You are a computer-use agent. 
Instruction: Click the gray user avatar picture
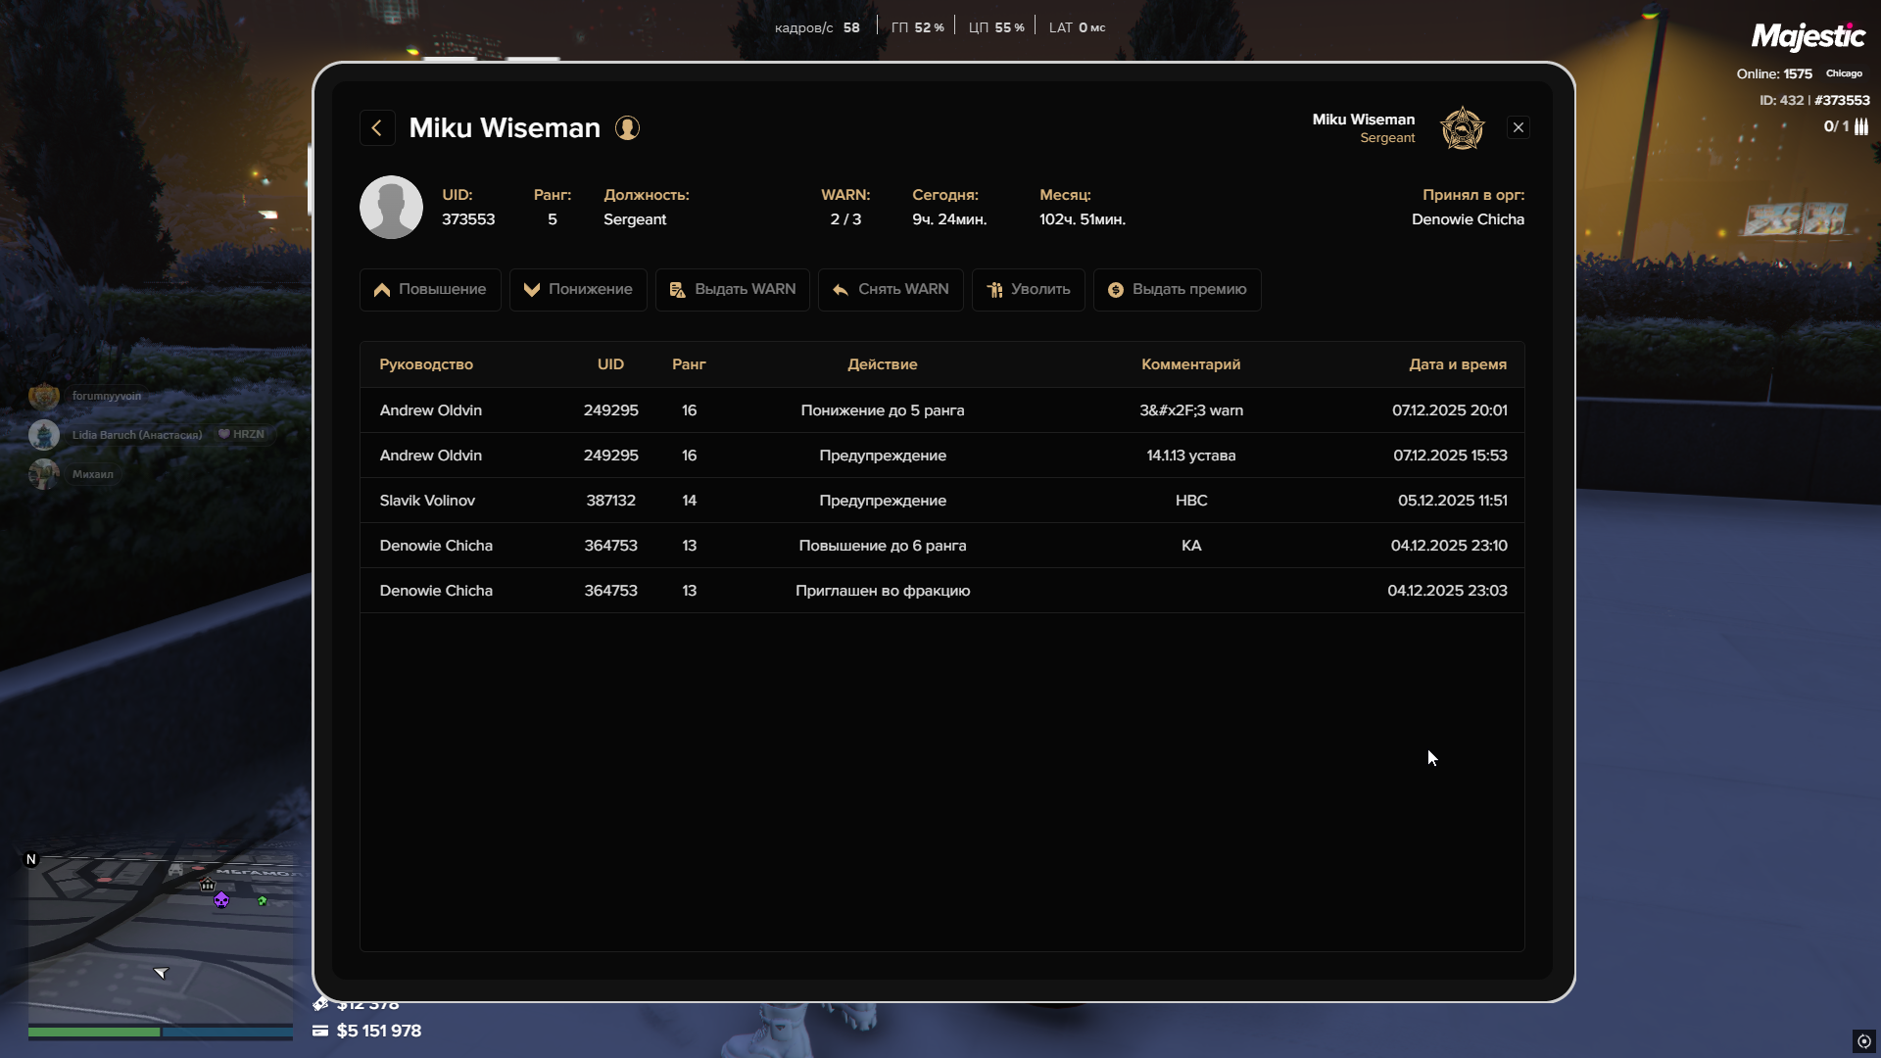(391, 208)
